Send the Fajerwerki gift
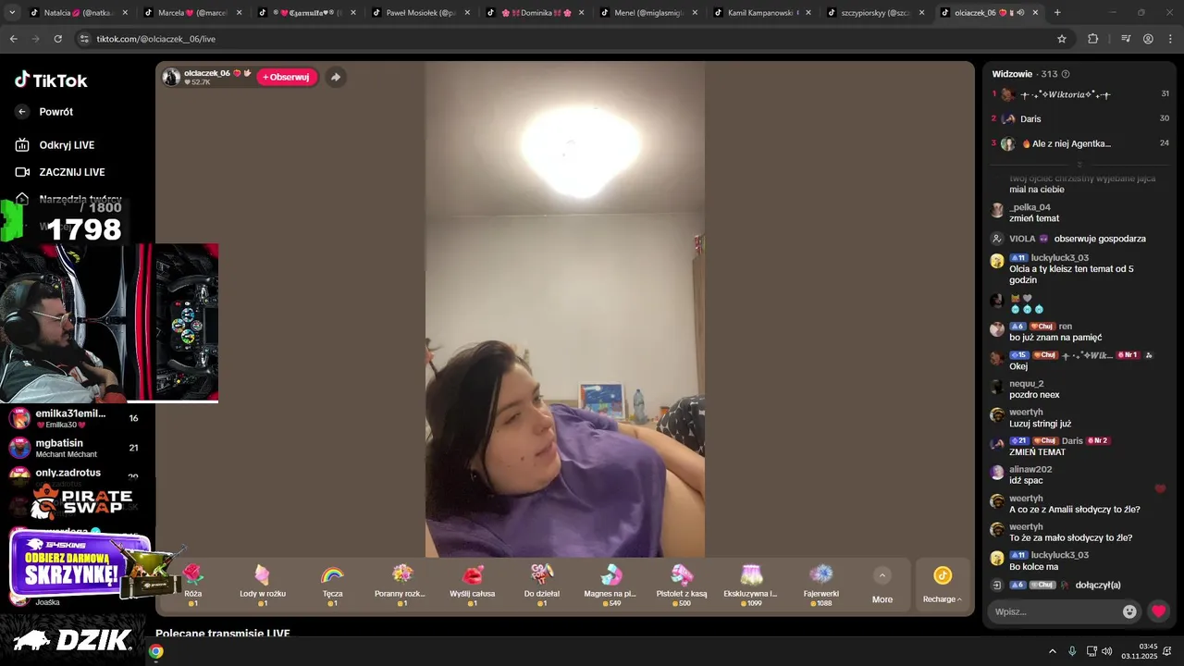1184x666 pixels. 821,585
